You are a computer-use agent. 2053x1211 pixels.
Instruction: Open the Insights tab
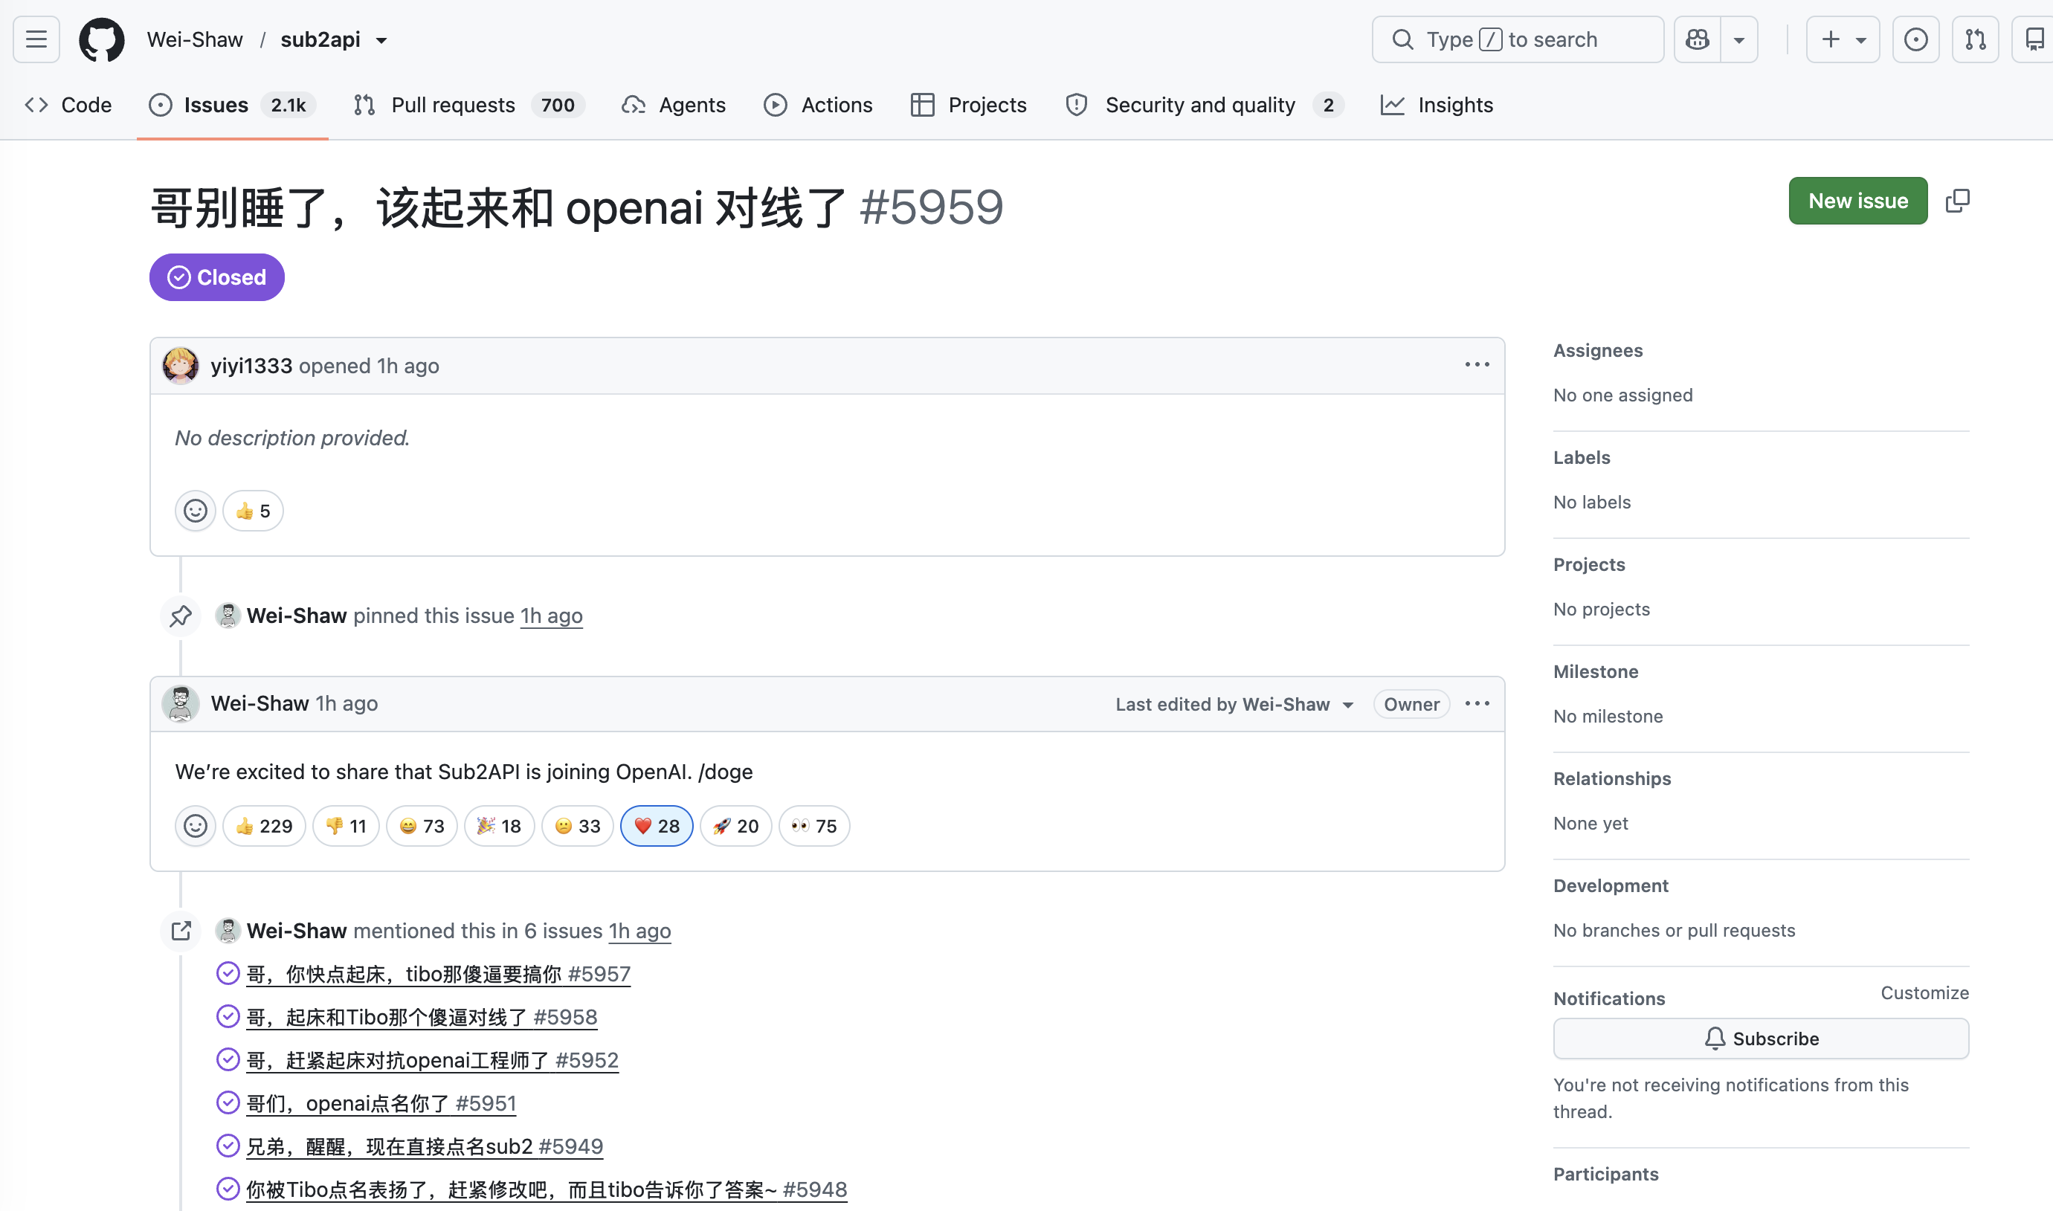[x=1437, y=105]
